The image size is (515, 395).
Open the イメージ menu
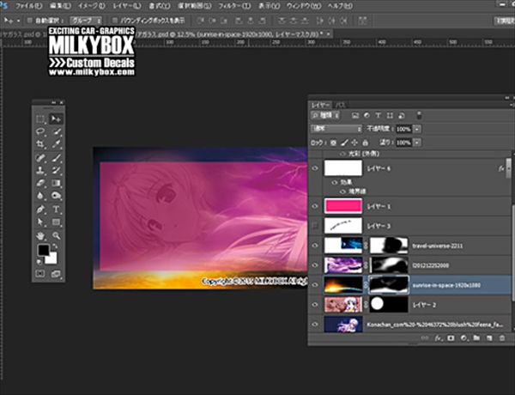coord(91,6)
